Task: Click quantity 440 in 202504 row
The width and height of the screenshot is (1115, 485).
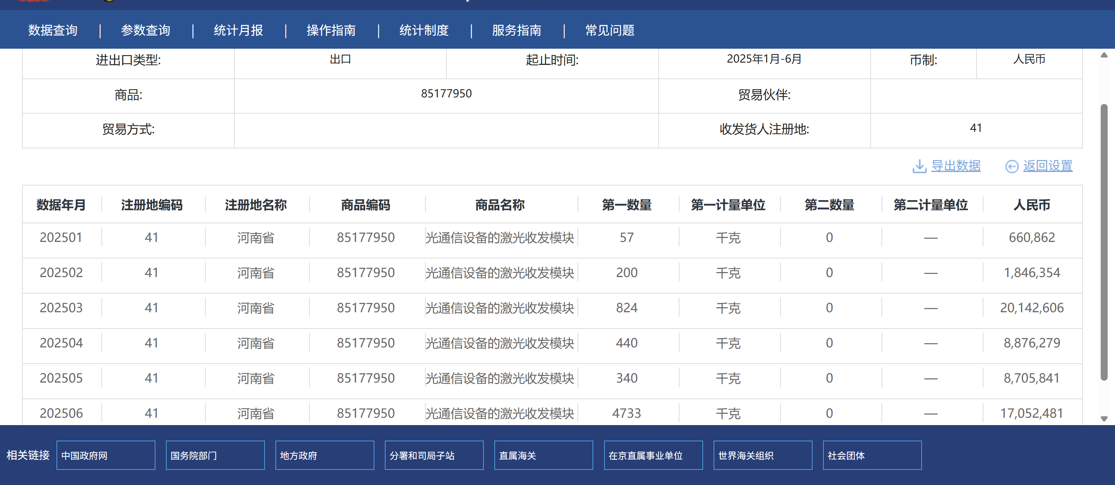Action: (x=627, y=343)
